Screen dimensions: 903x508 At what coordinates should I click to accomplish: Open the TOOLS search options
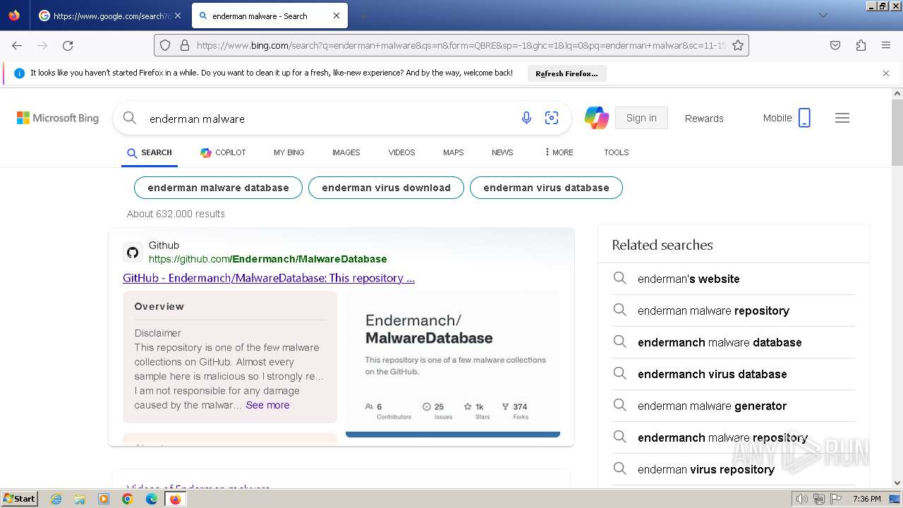click(x=616, y=152)
